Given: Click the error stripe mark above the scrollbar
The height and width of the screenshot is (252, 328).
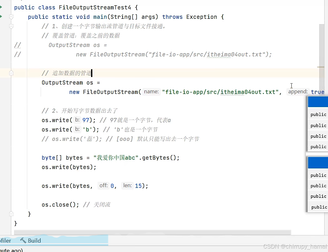Looking at the screenshot, I should pos(321,67).
